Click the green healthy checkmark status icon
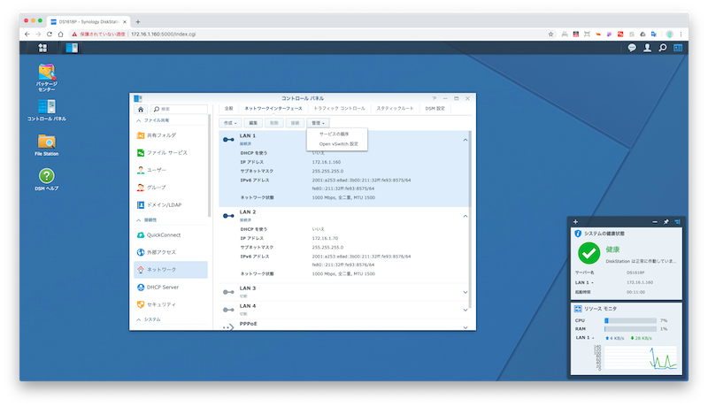The width and height of the screenshot is (708, 407). (x=589, y=253)
